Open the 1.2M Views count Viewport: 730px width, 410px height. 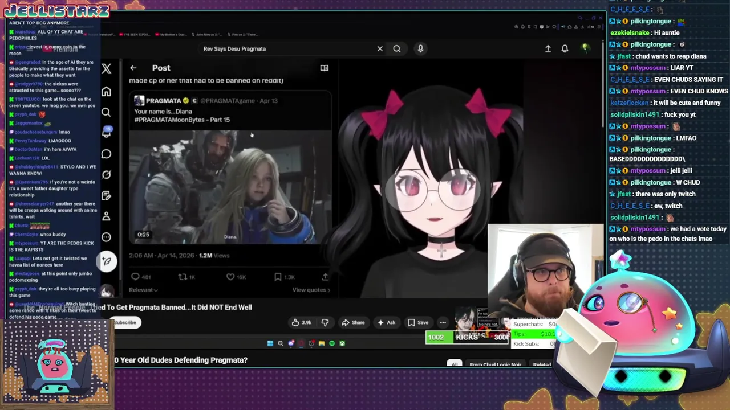pos(214,255)
